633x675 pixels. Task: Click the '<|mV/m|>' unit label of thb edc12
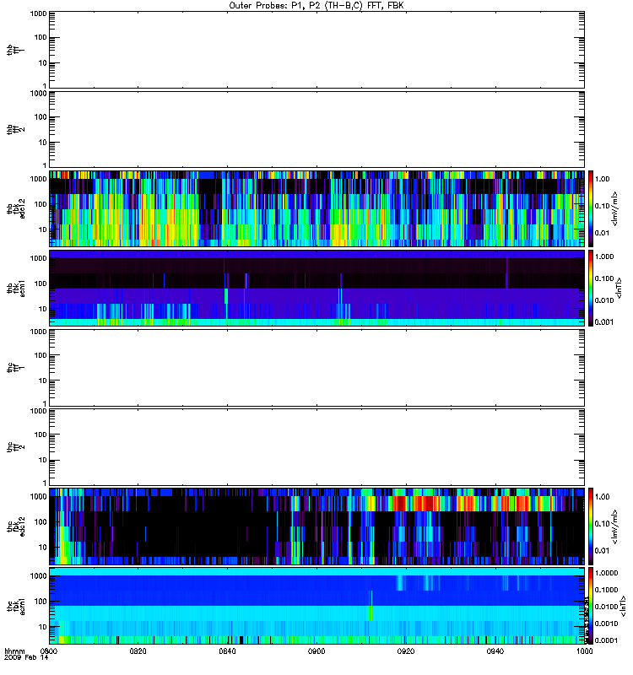pos(615,208)
